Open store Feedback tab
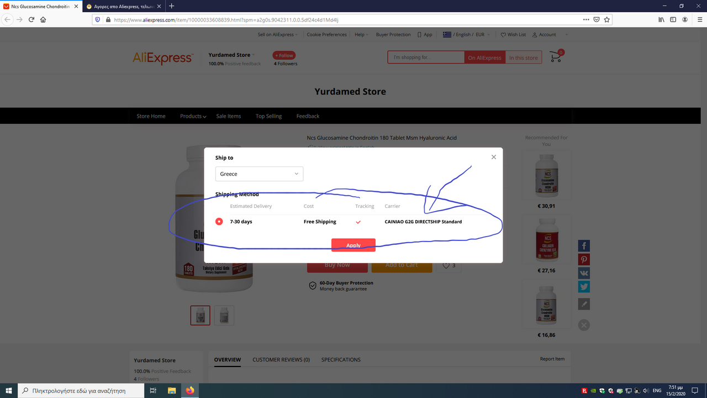Viewport: 707px width, 398px height. 308,116
